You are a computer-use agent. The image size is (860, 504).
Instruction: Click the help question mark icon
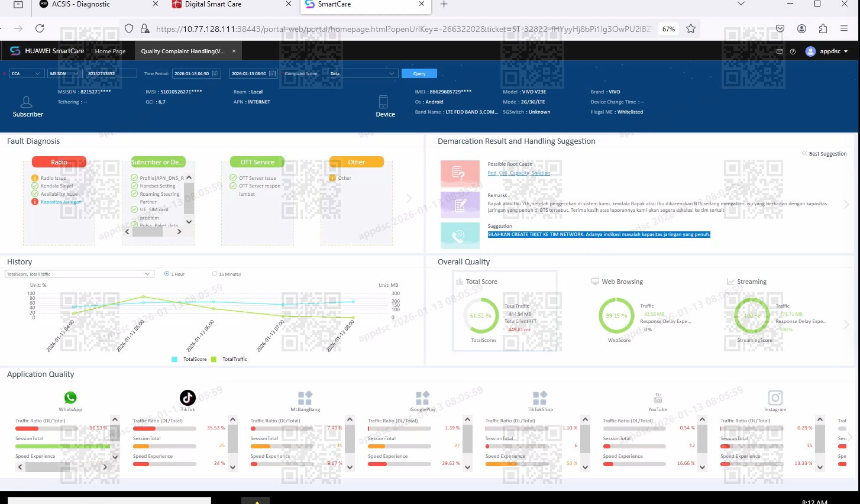[x=793, y=51]
